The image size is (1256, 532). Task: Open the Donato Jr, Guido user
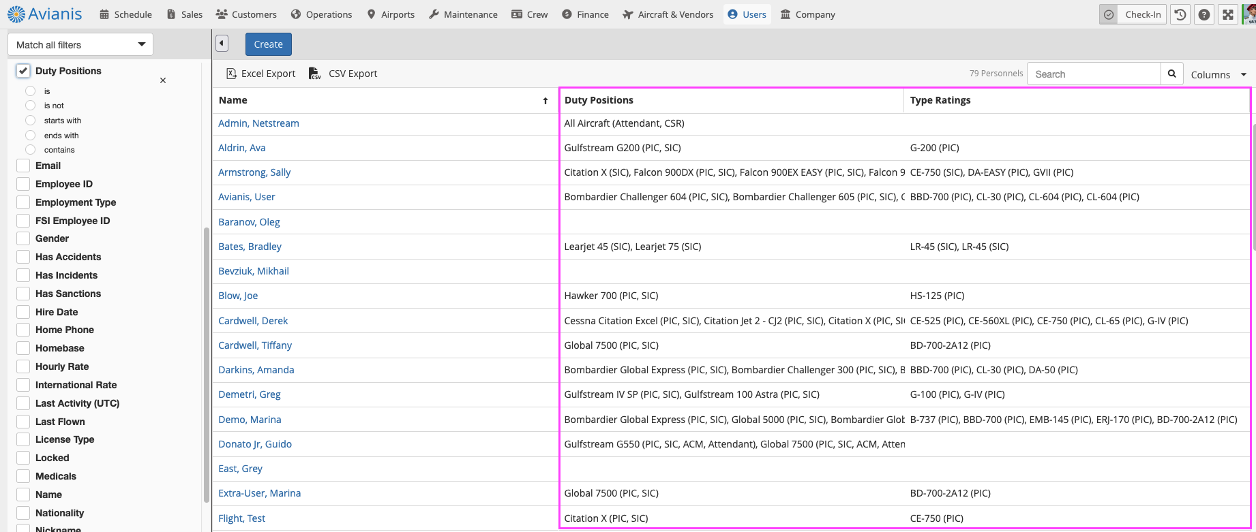[255, 444]
